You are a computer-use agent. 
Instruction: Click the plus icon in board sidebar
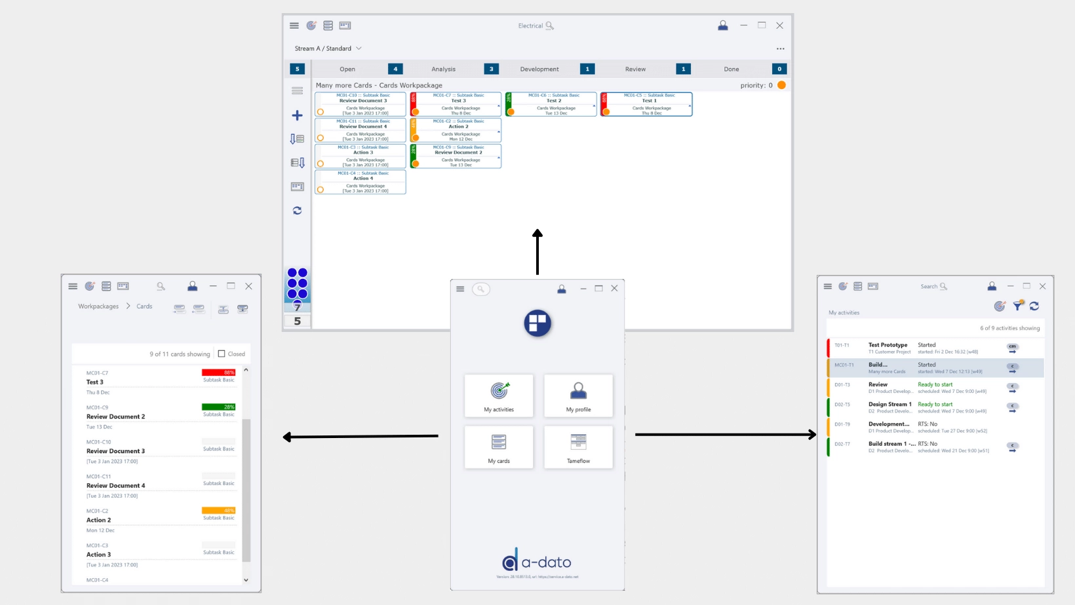(x=297, y=116)
